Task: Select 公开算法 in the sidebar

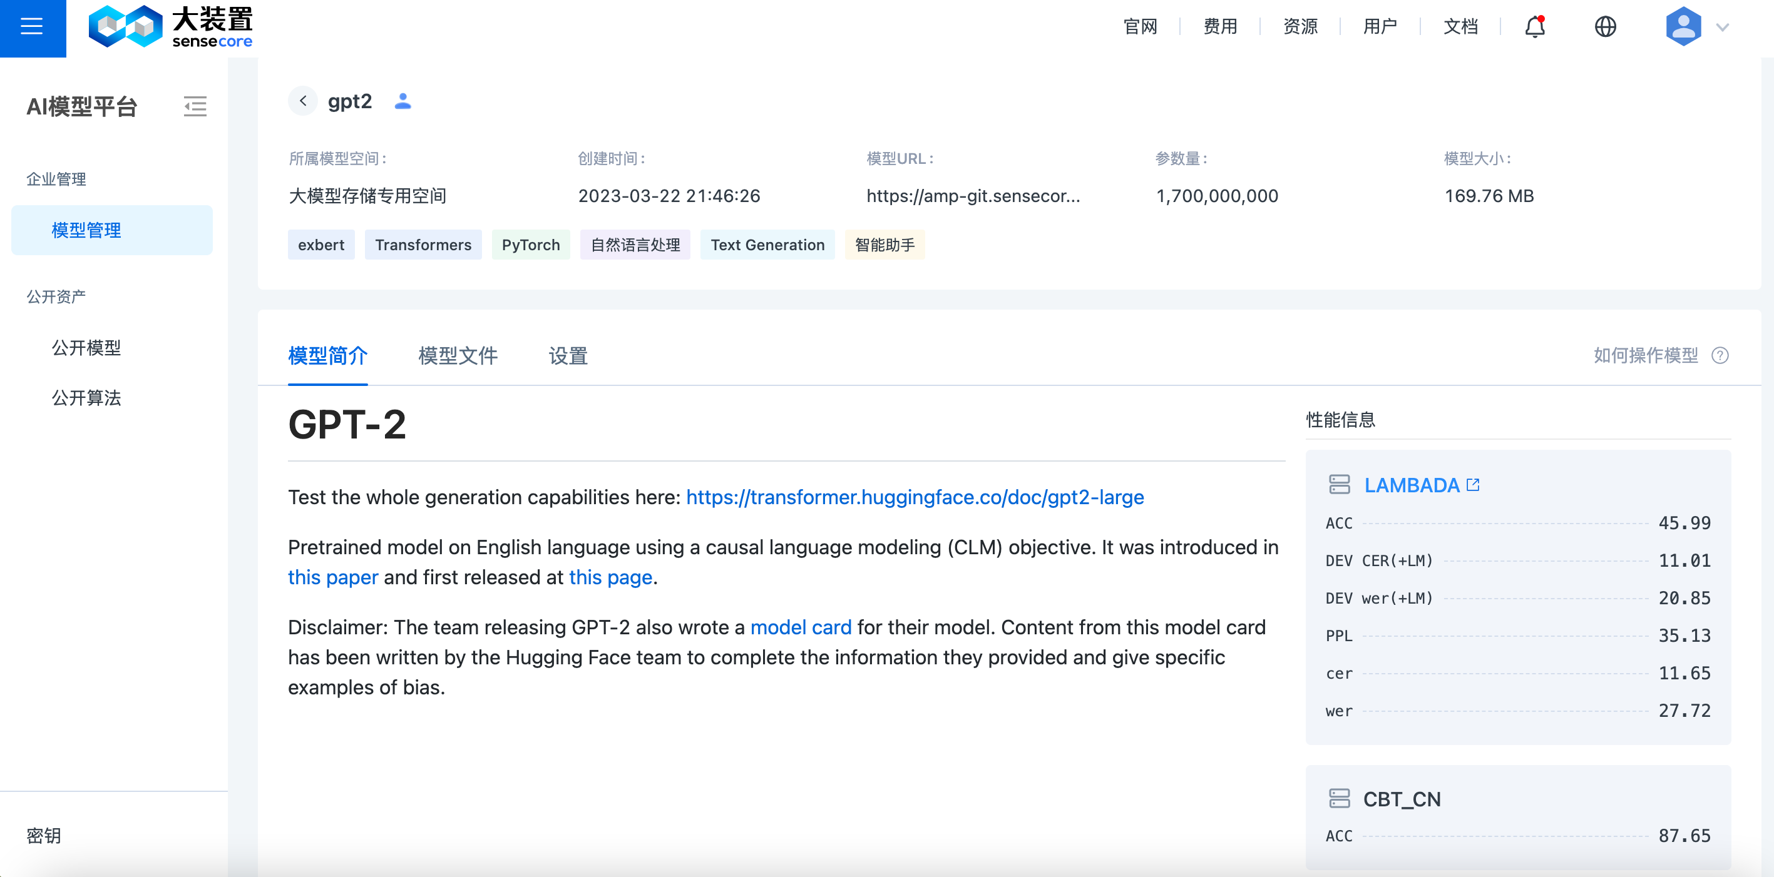Action: (x=87, y=398)
